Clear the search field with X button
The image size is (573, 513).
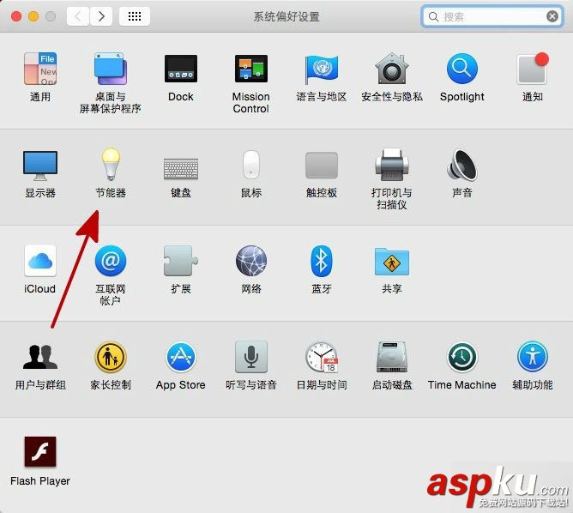click(552, 16)
